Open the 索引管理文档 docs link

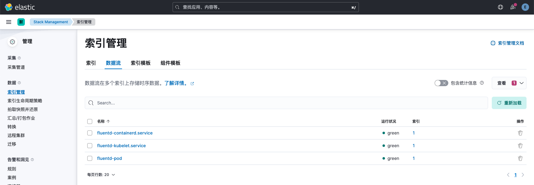[x=507, y=43]
